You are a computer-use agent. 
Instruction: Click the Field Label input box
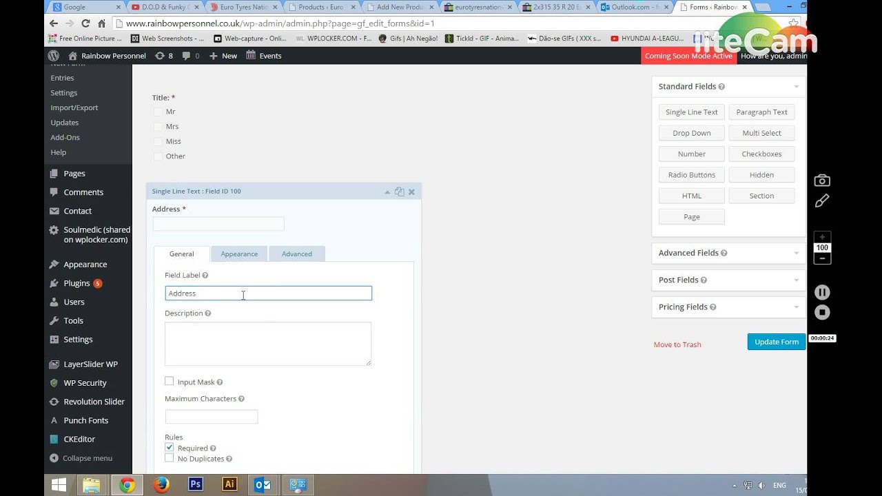pos(269,293)
